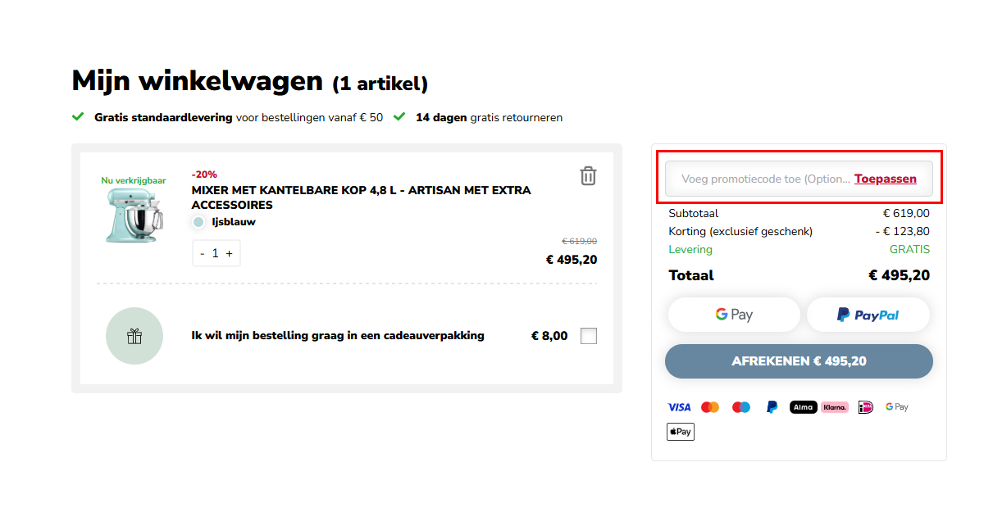Viewport: 984px width, 517px height.
Task: Select the Mastercard payment icon
Action: click(x=710, y=406)
